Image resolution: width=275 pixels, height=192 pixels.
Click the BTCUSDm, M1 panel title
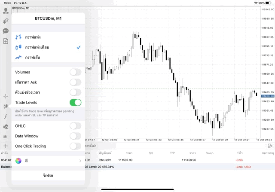[x=48, y=18]
